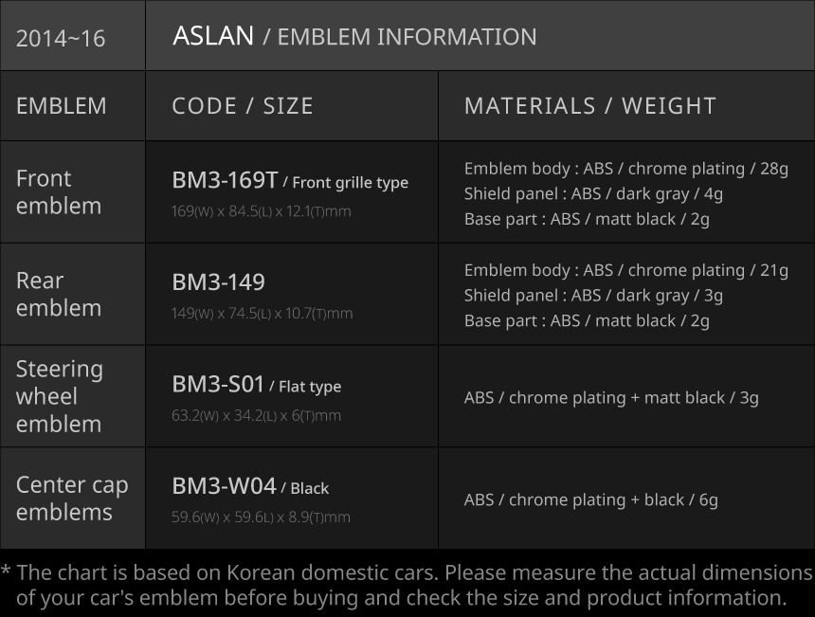Click the chrome plating + black / 6g text
This screenshot has height=617, width=815.
click(590, 499)
